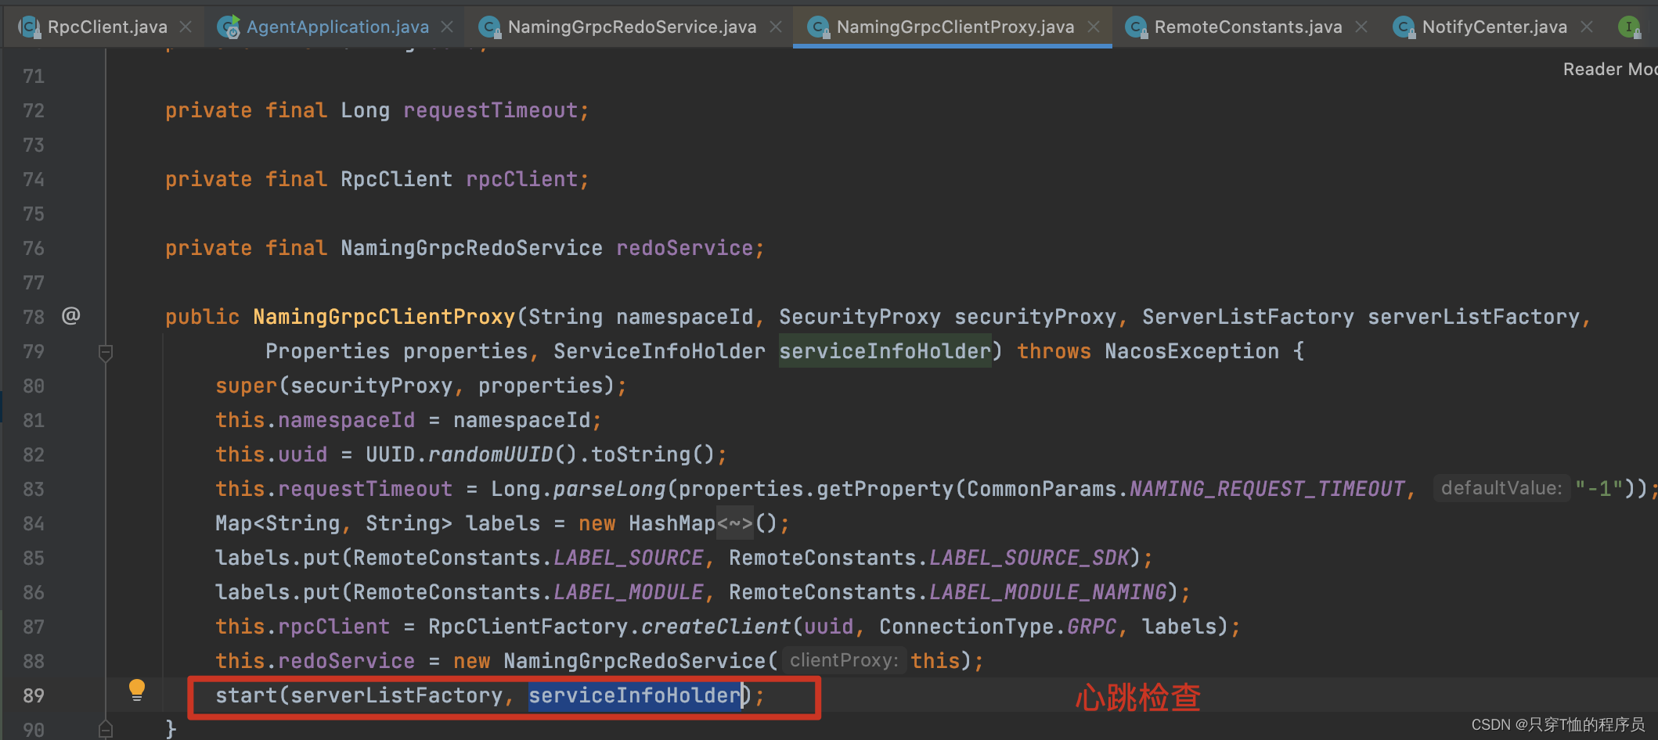1658x740 pixels.
Task: Click the NamingGrpcRedoService.java class icon
Action: pyautogui.click(x=490, y=27)
